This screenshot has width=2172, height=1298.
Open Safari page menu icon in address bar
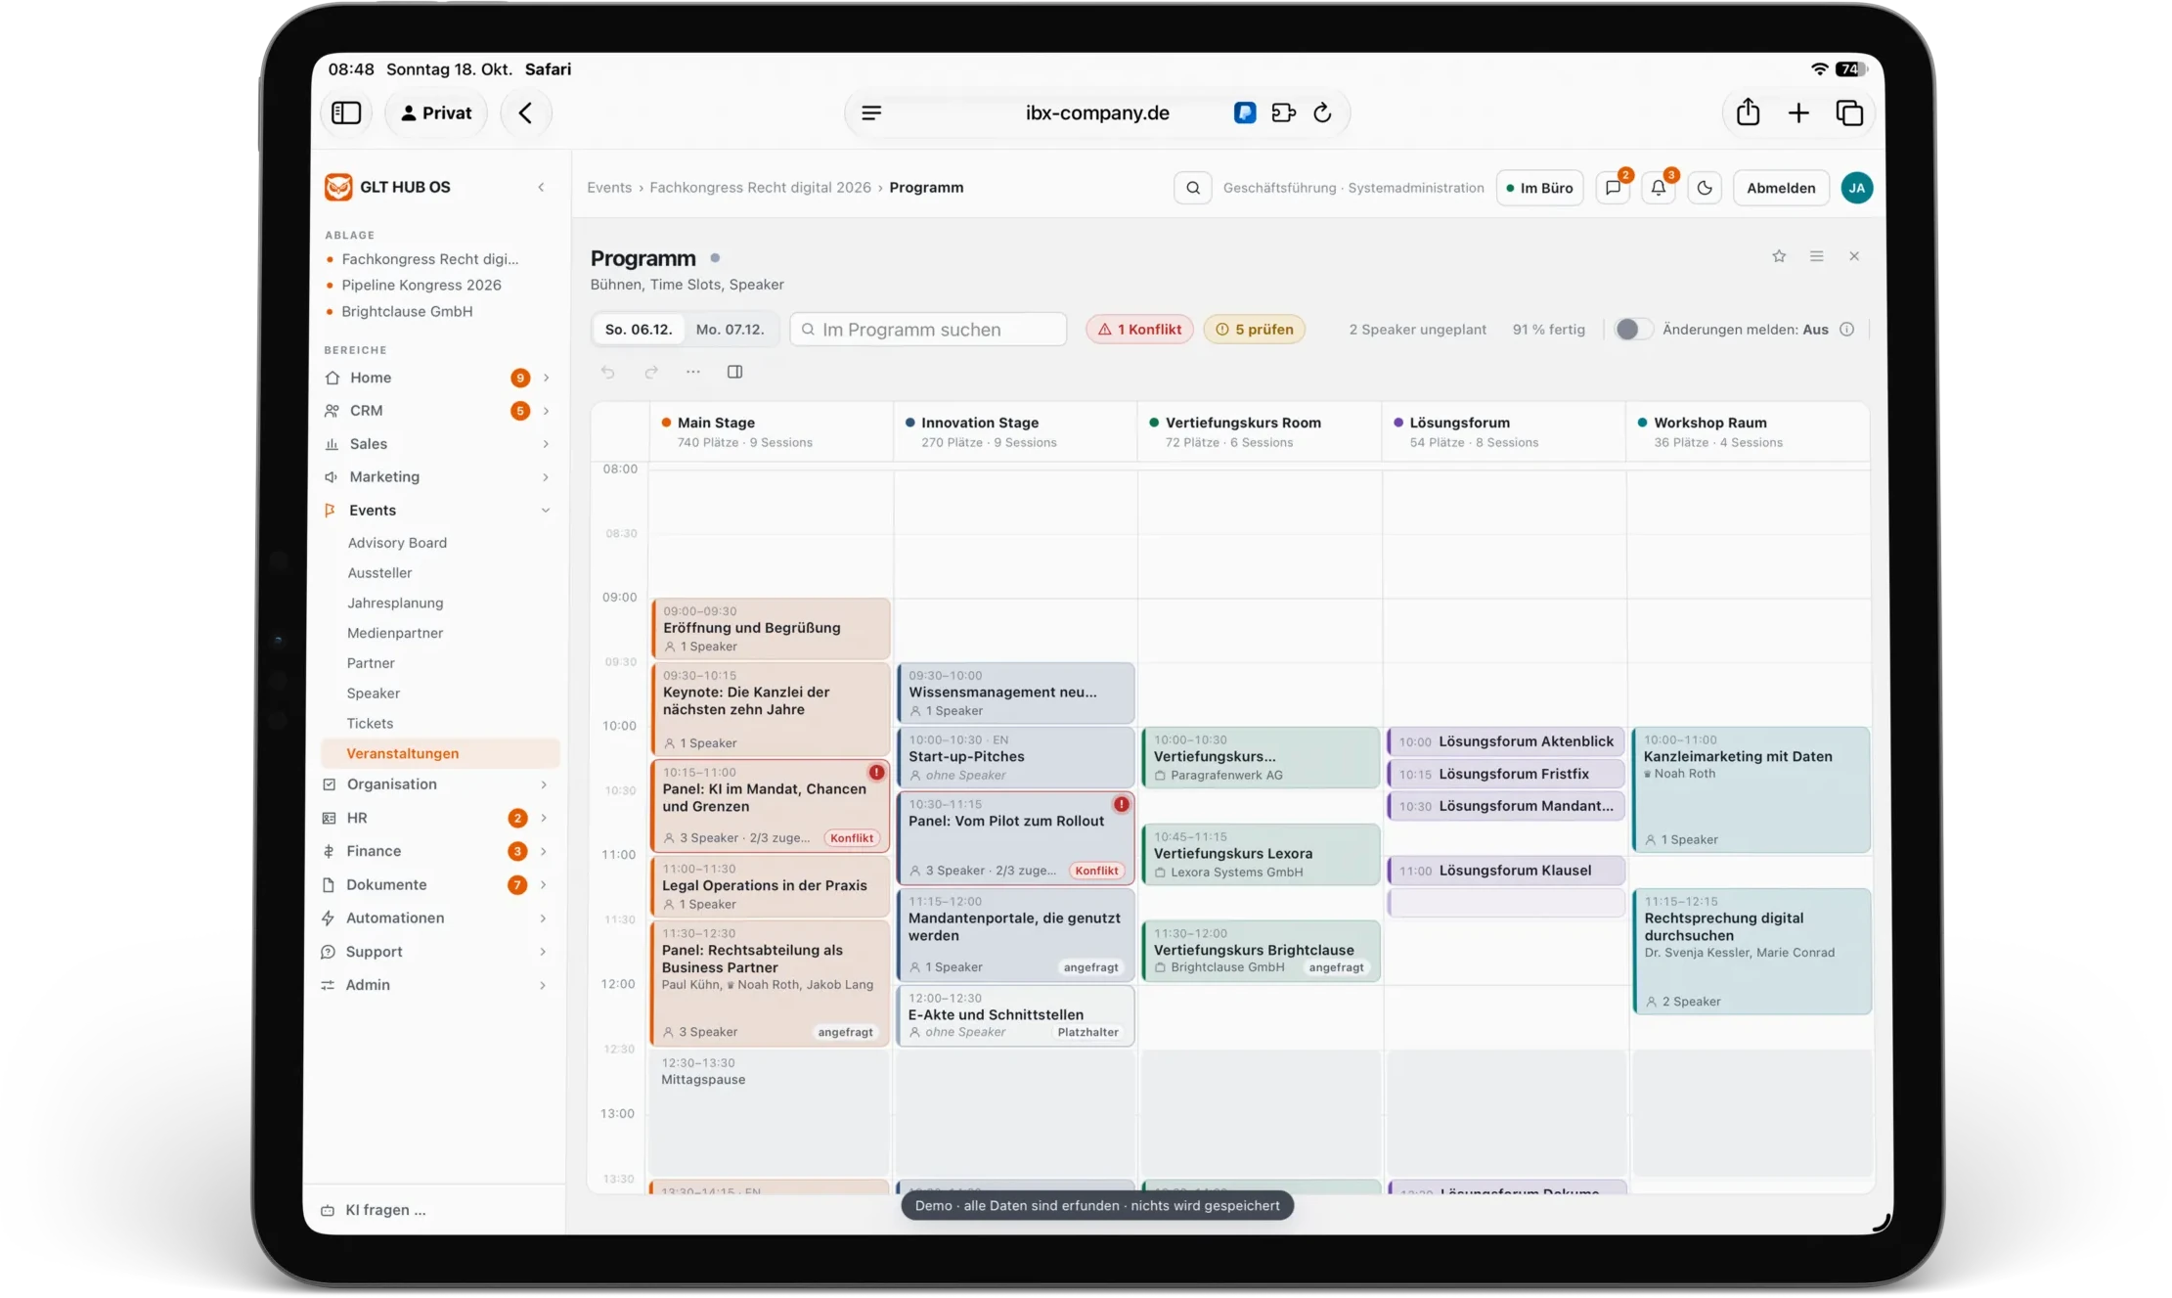pos(871,113)
